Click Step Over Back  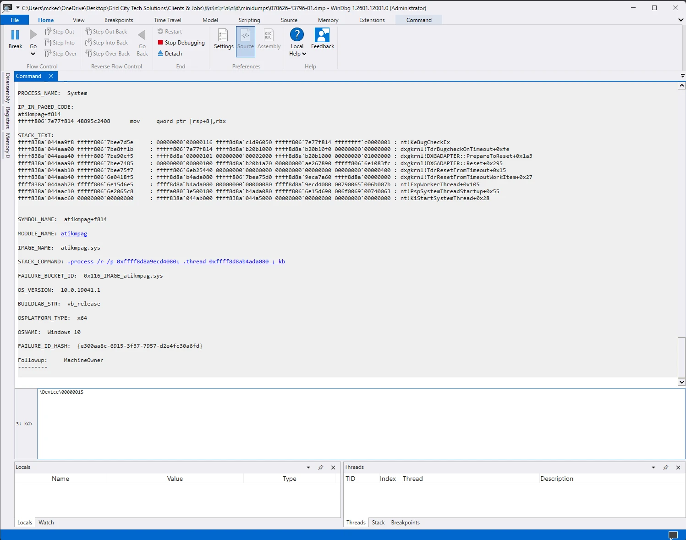[x=108, y=54]
